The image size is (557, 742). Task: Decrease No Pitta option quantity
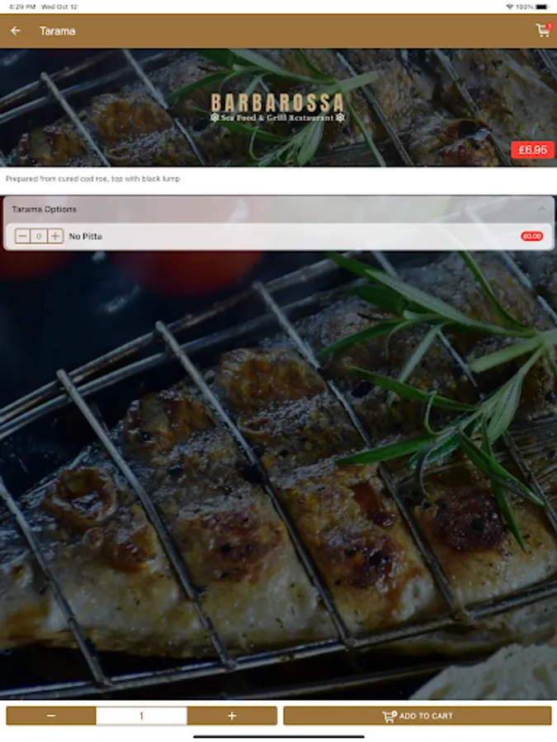pyautogui.click(x=22, y=236)
